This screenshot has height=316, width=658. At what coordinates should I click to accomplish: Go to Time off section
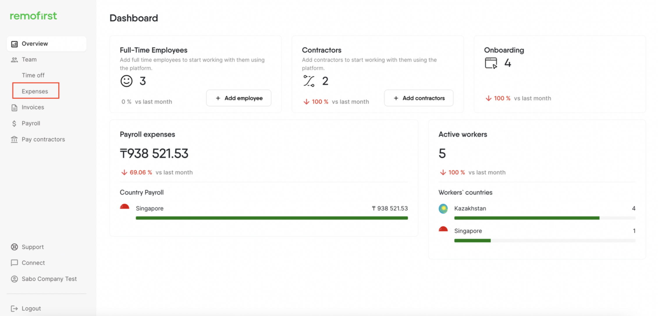[33, 75]
